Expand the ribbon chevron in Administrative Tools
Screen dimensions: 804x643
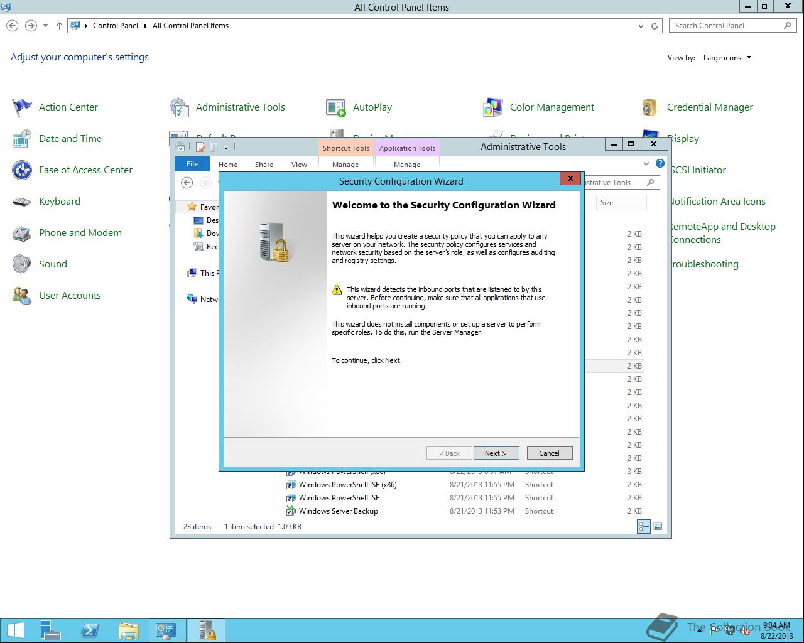tap(646, 164)
